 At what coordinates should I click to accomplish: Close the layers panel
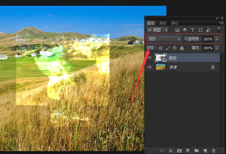[x=222, y=18]
